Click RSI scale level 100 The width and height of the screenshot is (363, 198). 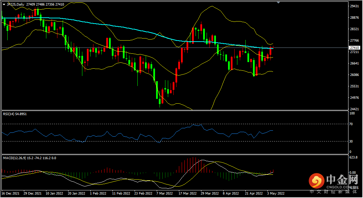point(352,113)
